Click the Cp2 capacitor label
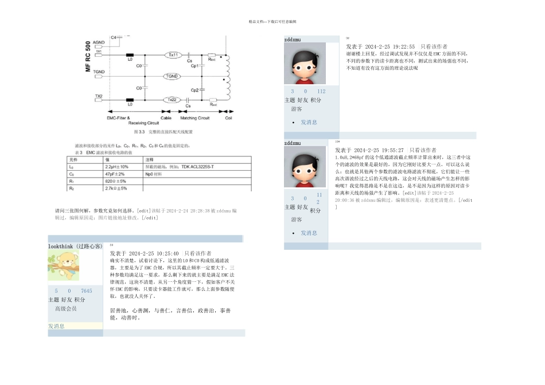 pyautogui.click(x=194, y=91)
